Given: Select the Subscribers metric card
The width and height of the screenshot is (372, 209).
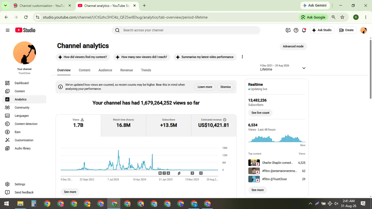Looking at the screenshot, I should 169,125.
